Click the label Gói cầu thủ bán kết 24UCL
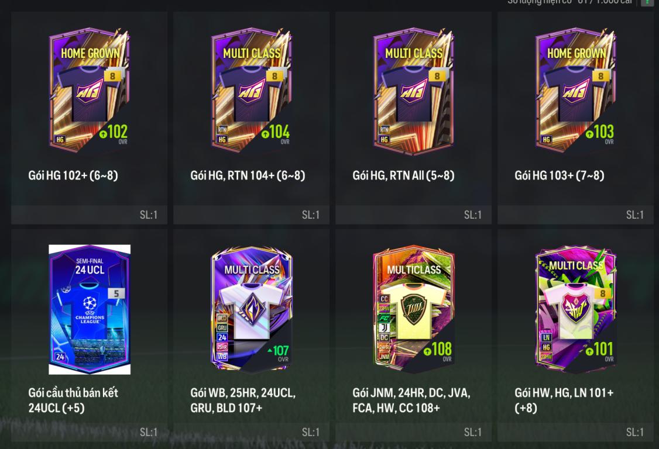The height and width of the screenshot is (449, 659). pos(73,400)
